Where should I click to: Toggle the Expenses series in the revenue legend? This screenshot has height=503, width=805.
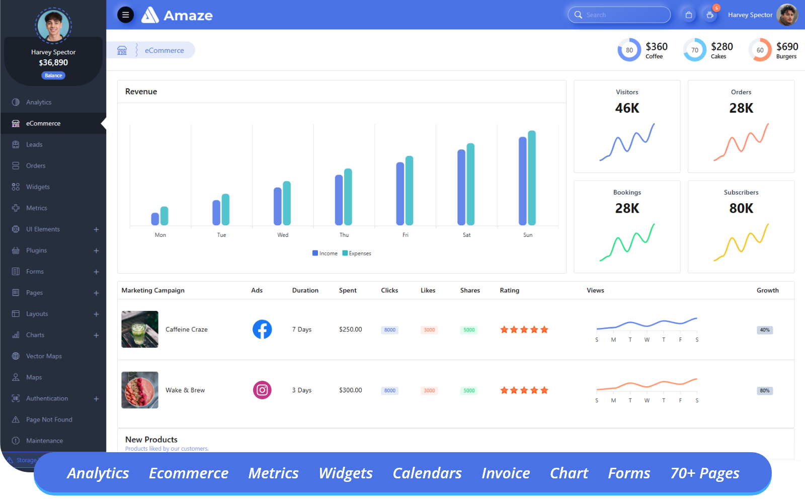(x=356, y=253)
